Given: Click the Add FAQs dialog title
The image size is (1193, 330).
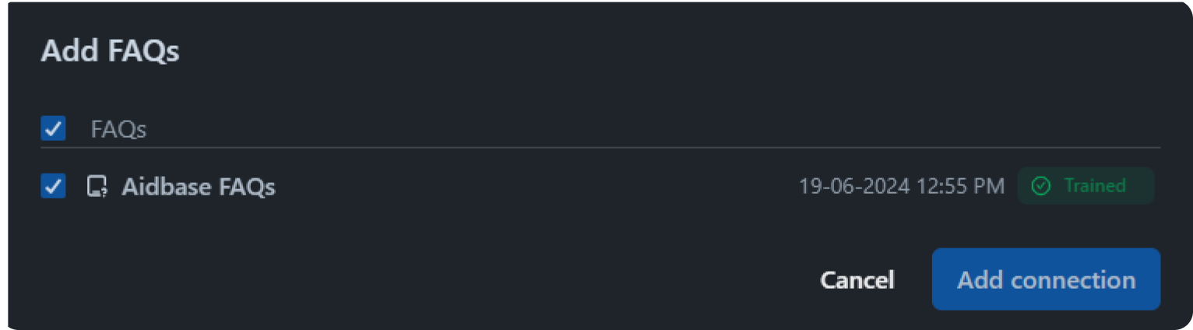Looking at the screenshot, I should point(110,51).
